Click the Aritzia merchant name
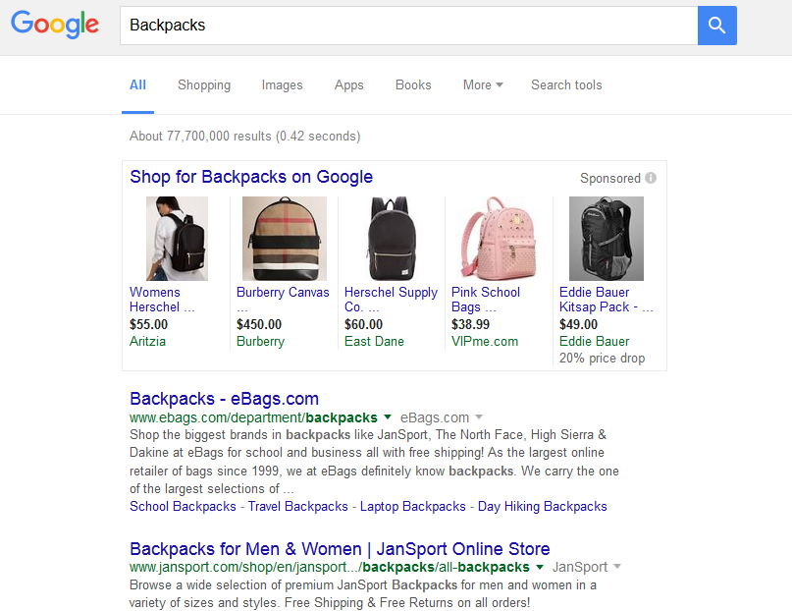The image size is (792, 611). (147, 342)
